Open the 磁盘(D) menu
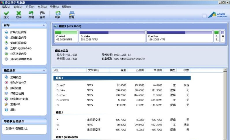This screenshot has height=140, width=230. [18, 7]
